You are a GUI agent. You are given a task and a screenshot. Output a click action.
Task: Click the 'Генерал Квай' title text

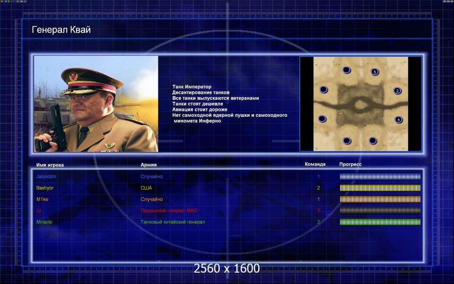click(61, 29)
